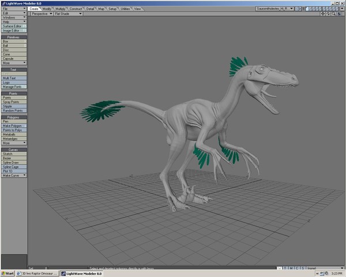Viewport: 346px width, 277px height.
Task: Select the Bezier curve tool
Action: point(14,158)
